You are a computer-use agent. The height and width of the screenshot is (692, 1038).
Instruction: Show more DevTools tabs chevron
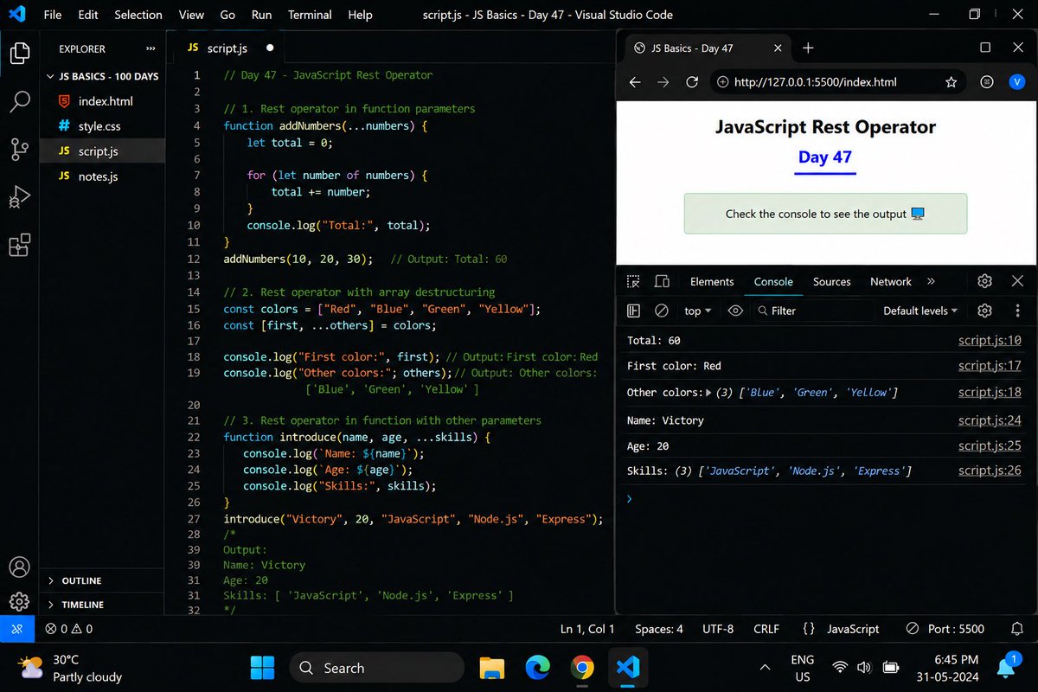click(x=931, y=281)
